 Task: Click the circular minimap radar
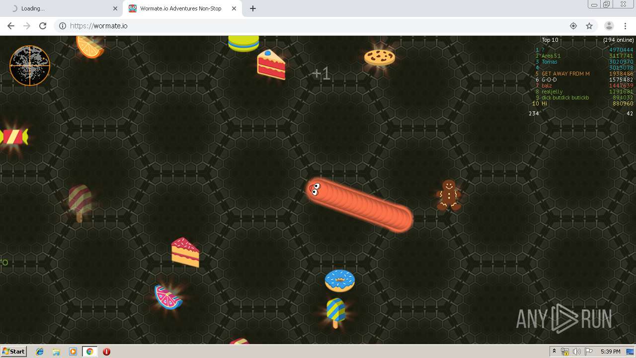pyautogui.click(x=30, y=65)
